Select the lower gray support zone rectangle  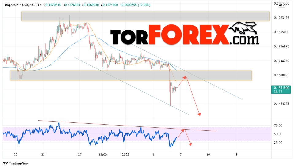pos(131,75)
